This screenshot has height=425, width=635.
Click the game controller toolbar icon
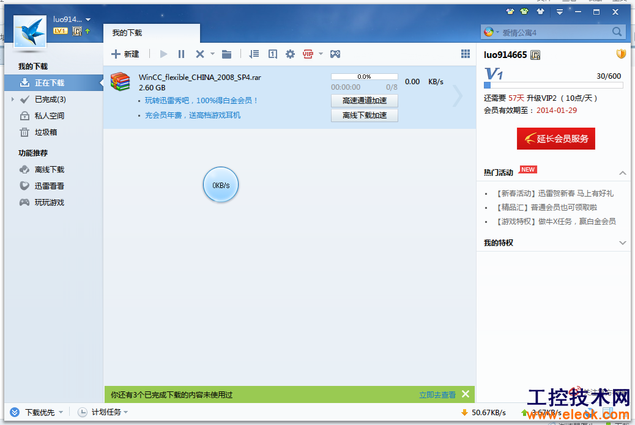[x=335, y=54]
